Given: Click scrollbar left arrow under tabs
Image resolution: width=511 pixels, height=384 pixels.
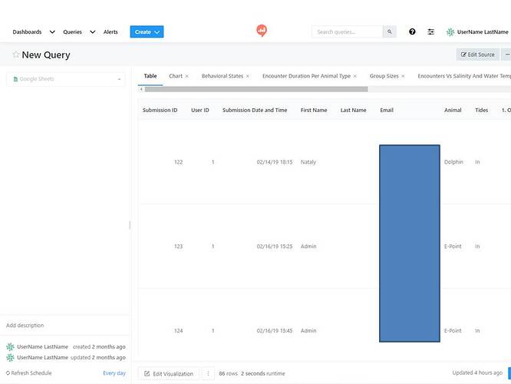Looking at the screenshot, I should [141, 89].
